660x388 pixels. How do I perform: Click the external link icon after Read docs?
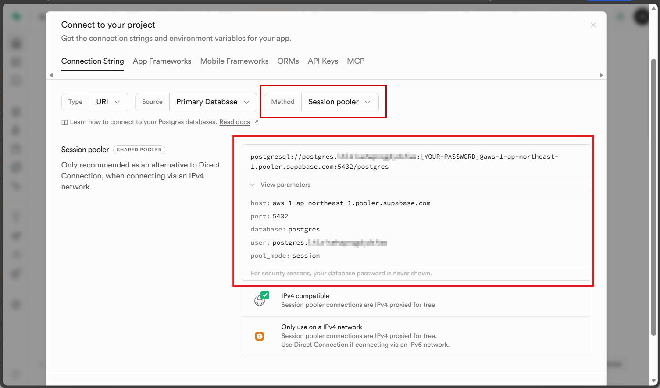click(x=255, y=122)
